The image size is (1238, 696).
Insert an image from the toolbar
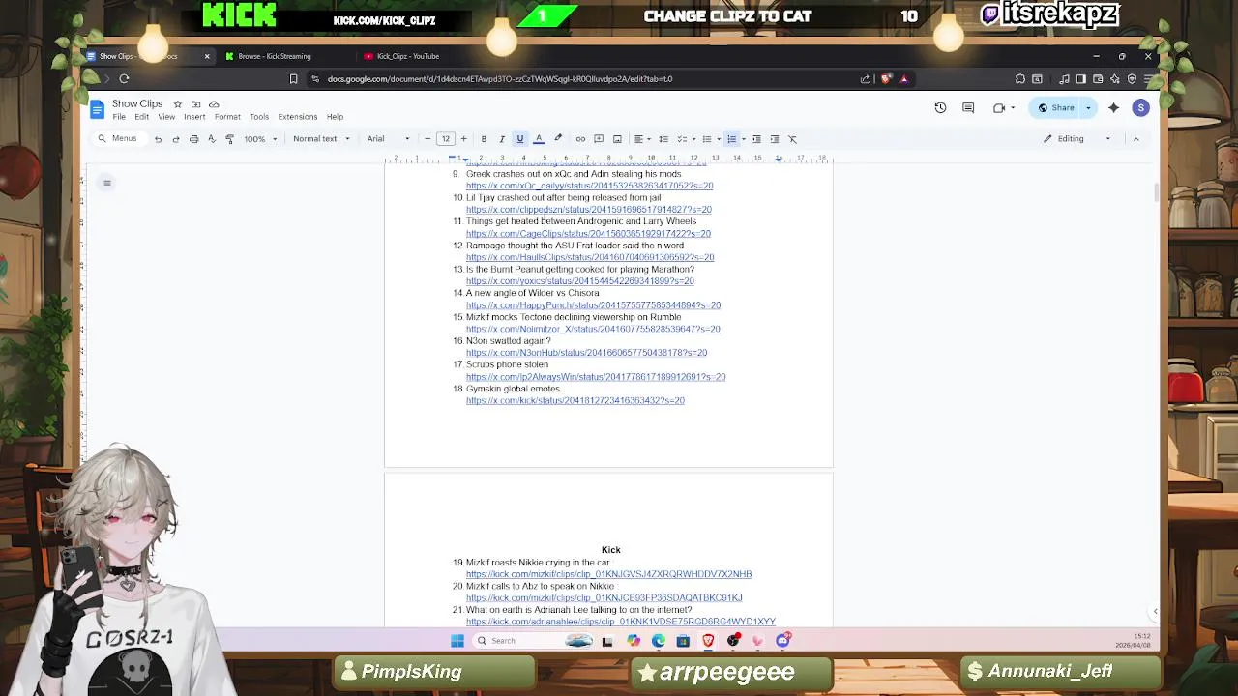point(617,139)
